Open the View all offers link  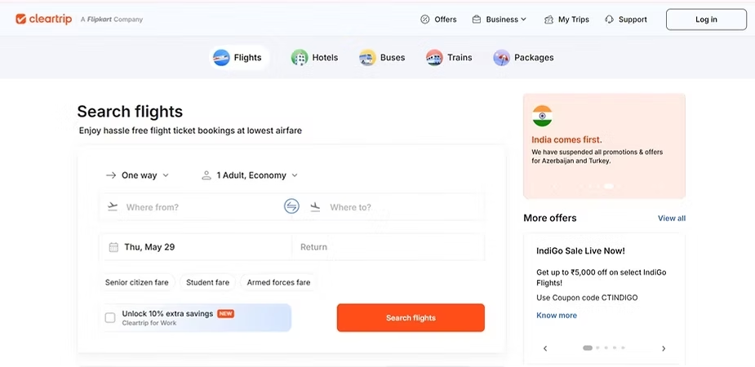(672, 218)
